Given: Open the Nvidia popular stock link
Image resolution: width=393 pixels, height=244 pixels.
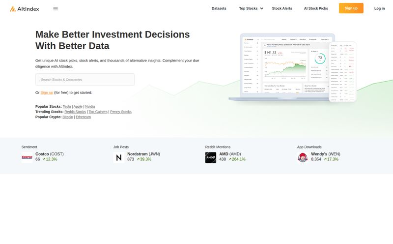Looking at the screenshot, I should tap(90, 106).
